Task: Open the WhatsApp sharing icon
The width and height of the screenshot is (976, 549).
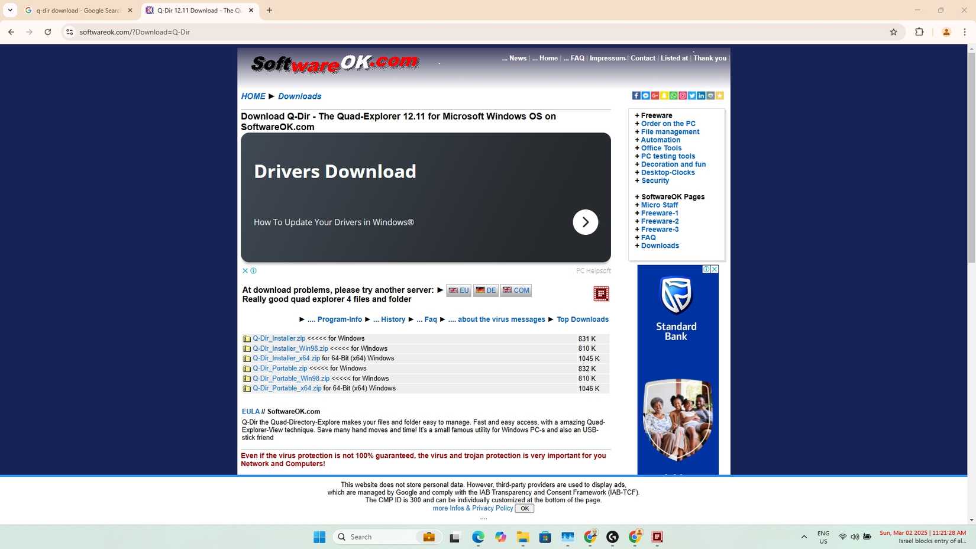Action: (674, 95)
